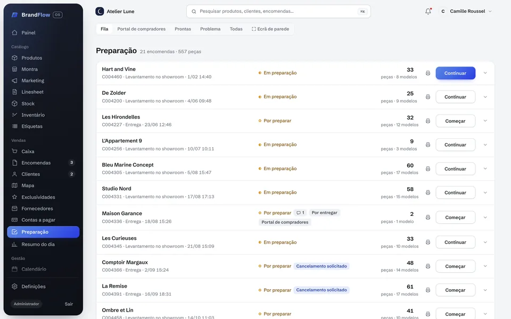Open the Camille Roussel user menu
Screen dimensions: 511x319
pyautogui.click(x=465, y=11)
